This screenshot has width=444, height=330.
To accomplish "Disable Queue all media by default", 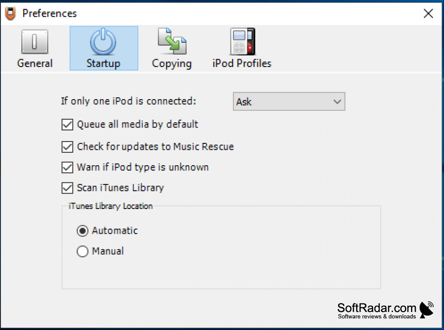I will point(67,124).
